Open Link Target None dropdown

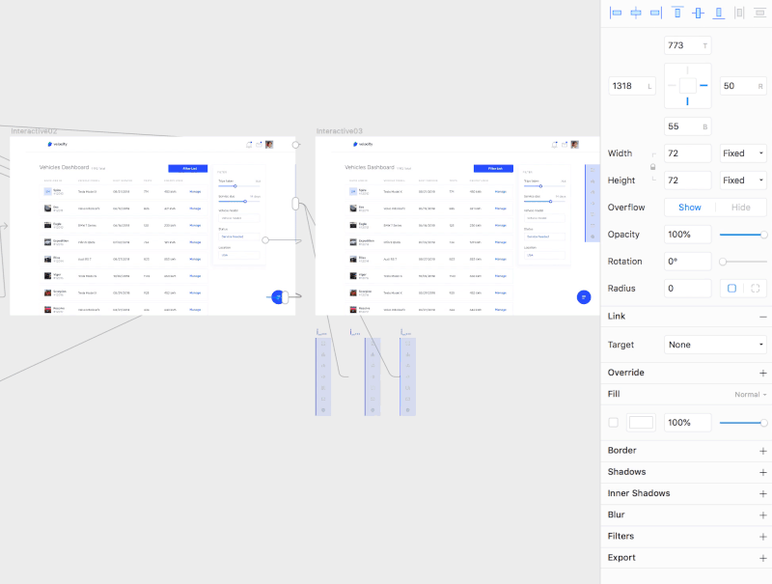[x=715, y=345]
